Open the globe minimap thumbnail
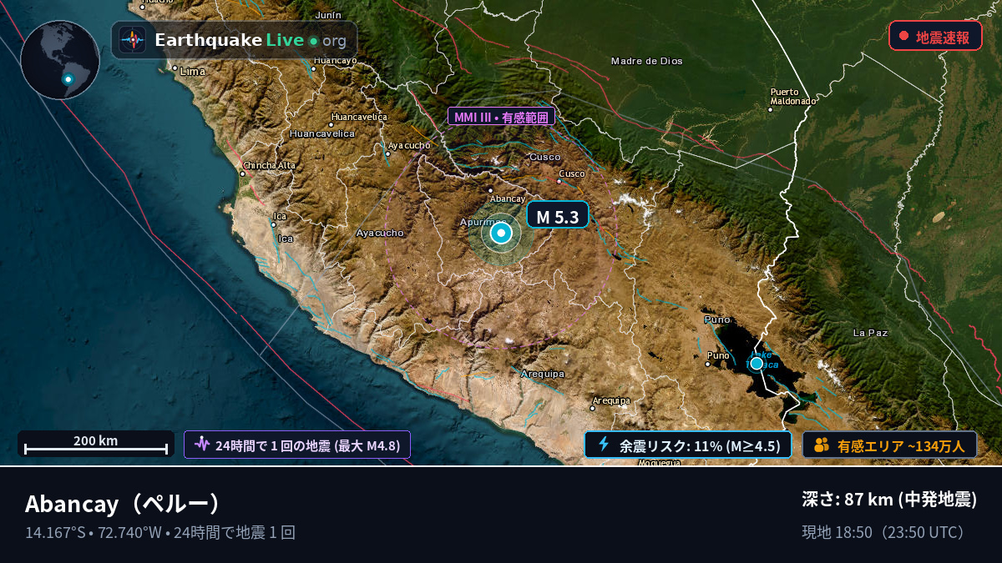The width and height of the screenshot is (1002, 563). (x=60, y=60)
